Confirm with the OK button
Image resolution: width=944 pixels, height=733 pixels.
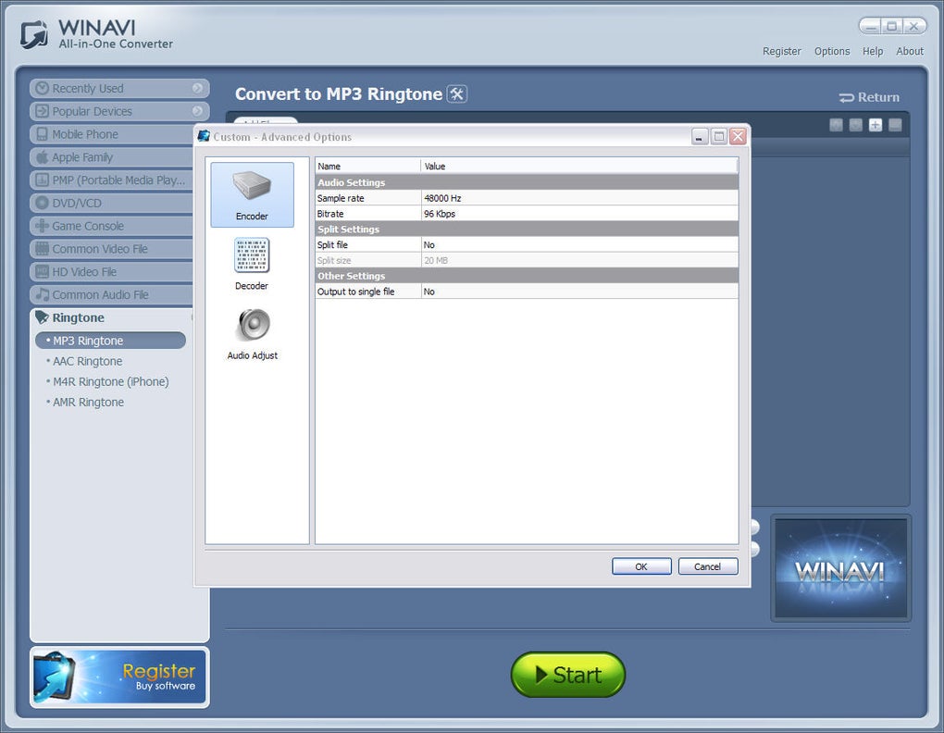[x=641, y=566]
